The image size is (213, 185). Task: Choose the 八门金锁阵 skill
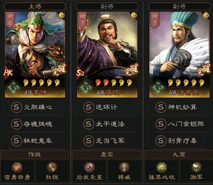[x=180, y=124]
